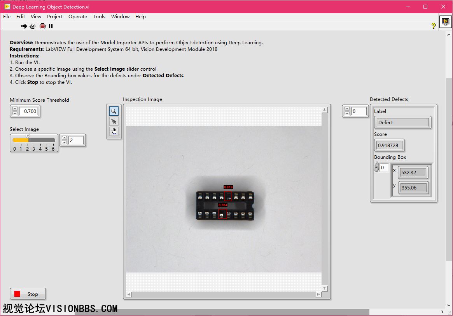
Task: Pause the VI using the Pause icon
Action: coord(51,26)
